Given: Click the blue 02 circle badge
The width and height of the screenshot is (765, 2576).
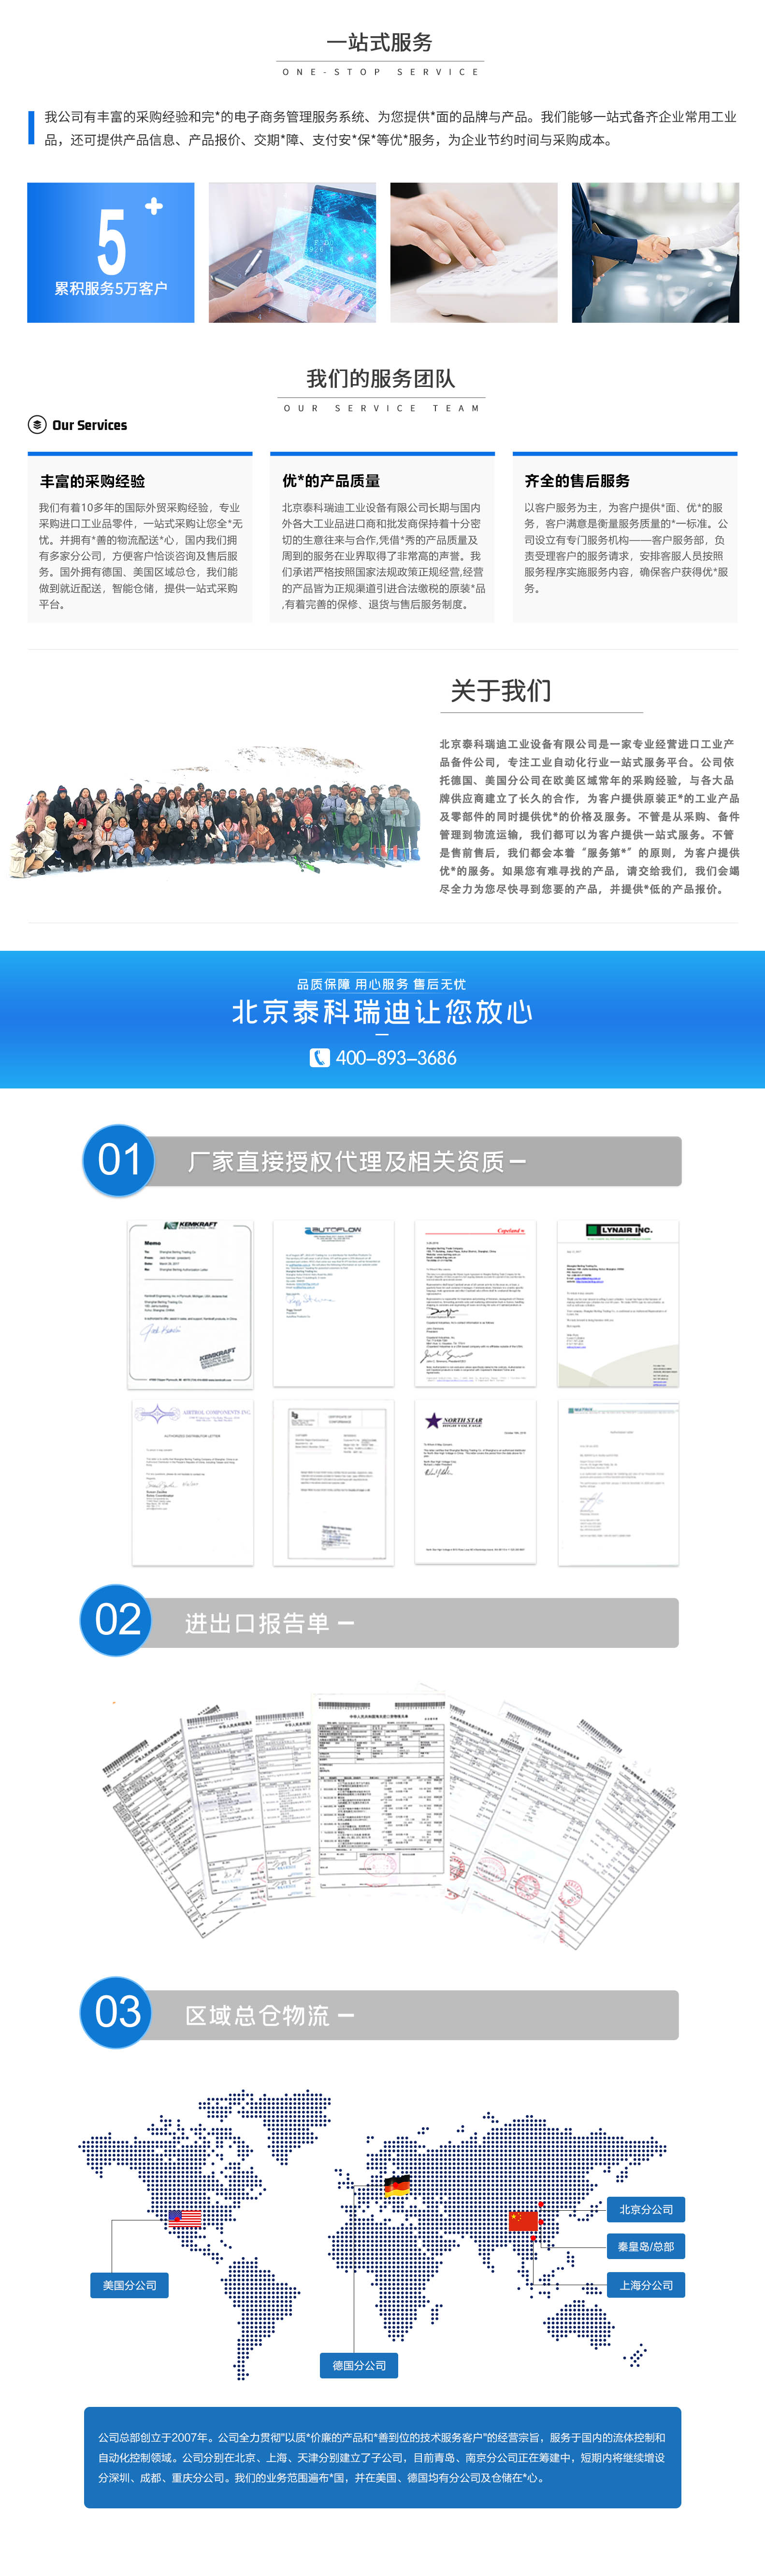Looking at the screenshot, I should click(116, 1621).
